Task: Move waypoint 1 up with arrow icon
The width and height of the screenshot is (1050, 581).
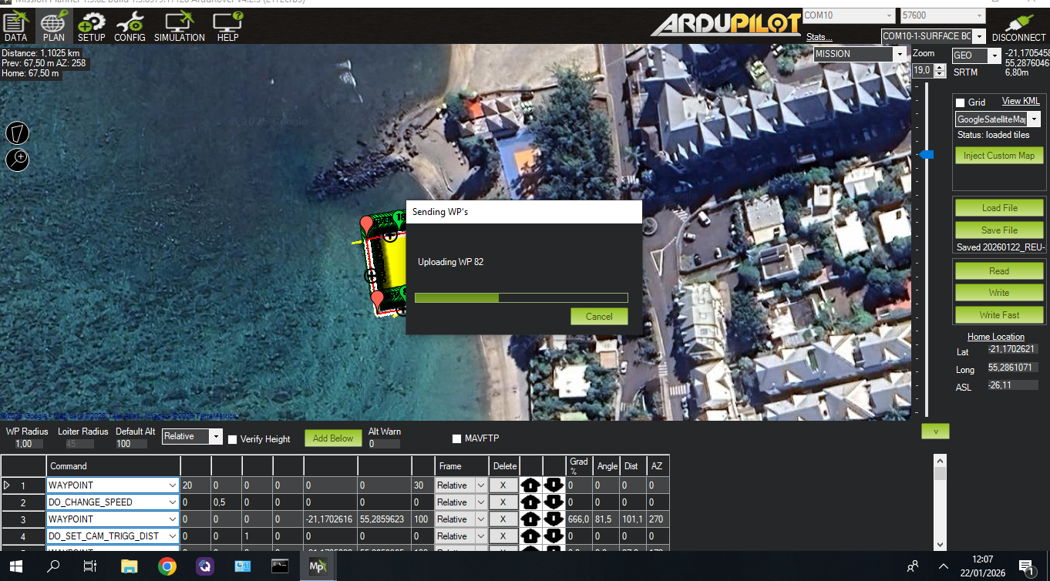Action: (x=530, y=485)
